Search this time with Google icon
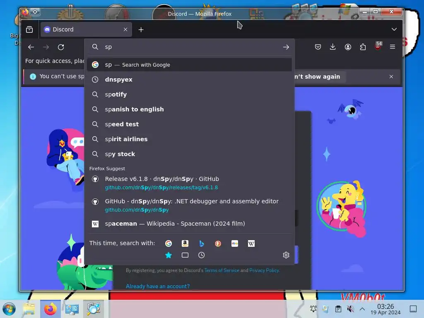Image resolution: width=424 pixels, height=318 pixels. pyautogui.click(x=169, y=243)
